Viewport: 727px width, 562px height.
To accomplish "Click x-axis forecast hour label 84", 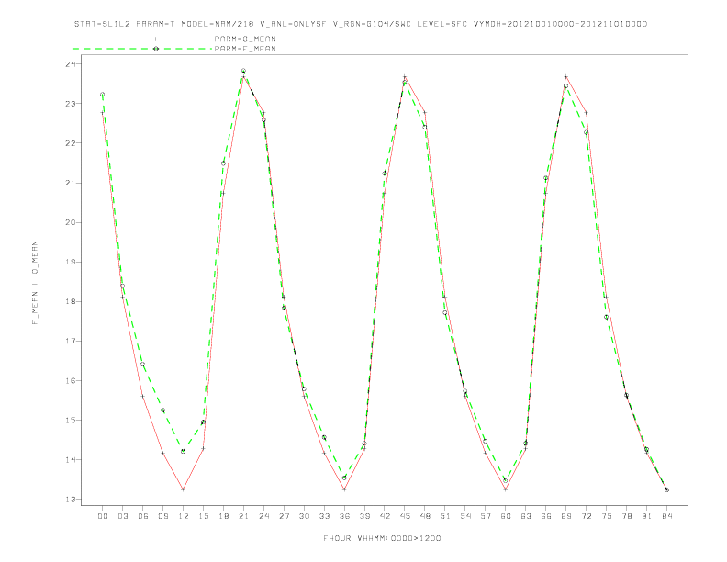I will coord(666,516).
